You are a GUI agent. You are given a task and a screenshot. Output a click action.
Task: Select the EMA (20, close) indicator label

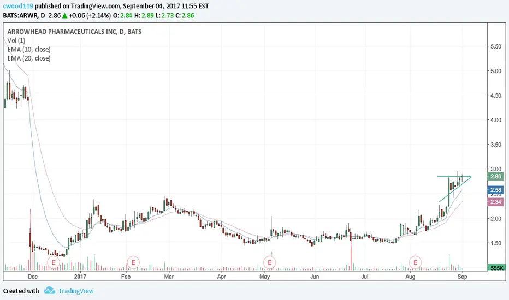[x=29, y=58]
